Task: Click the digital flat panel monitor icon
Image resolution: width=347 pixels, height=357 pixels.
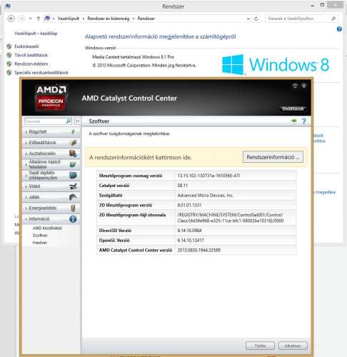Action: pyautogui.click(x=73, y=176)
